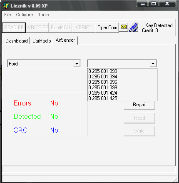Click the Repair button
Viewport: 179px width, 183px height.
point(139,105)
